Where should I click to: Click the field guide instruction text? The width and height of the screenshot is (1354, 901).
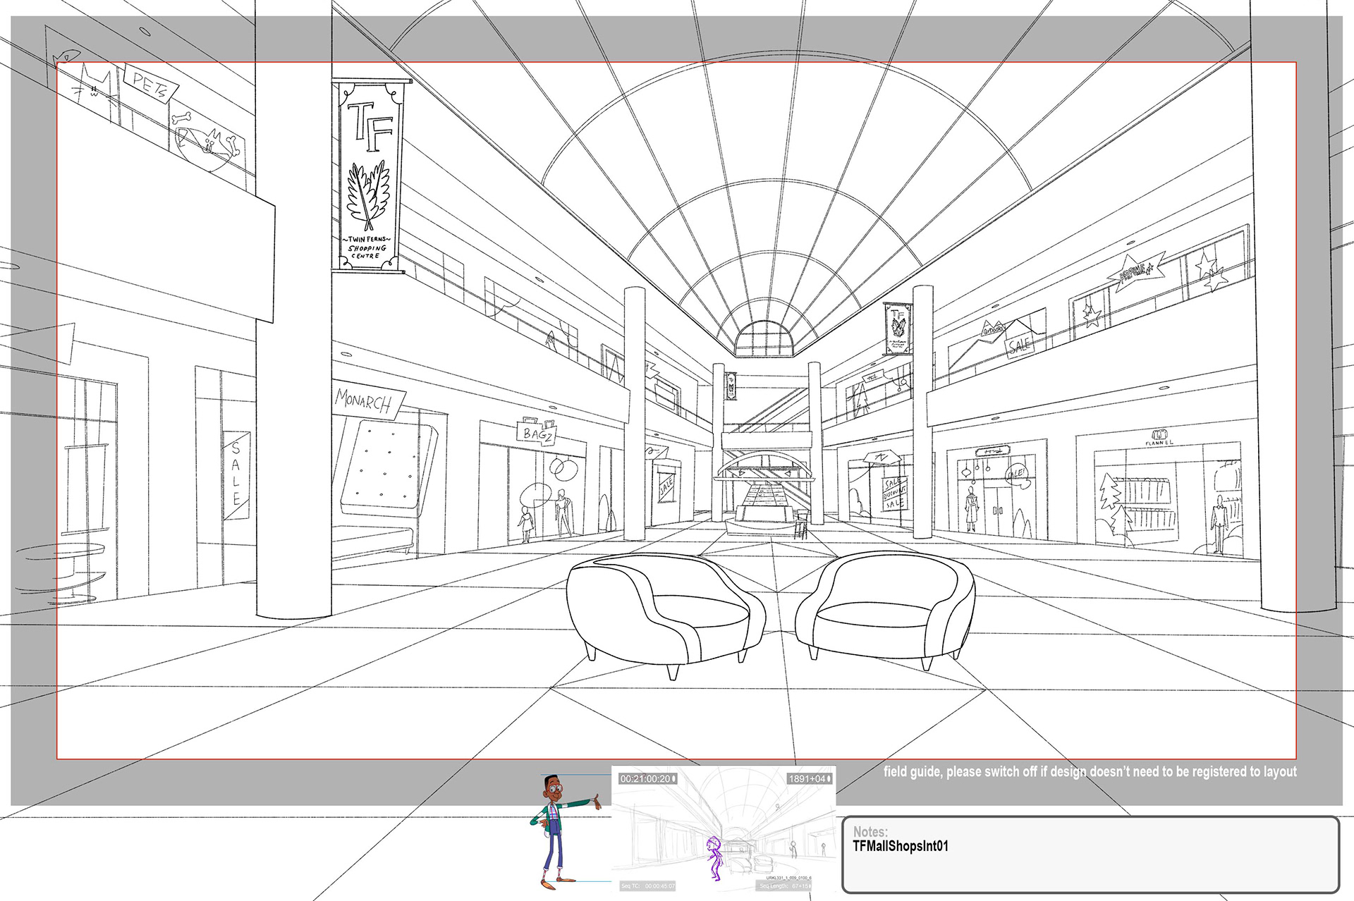[x=1090, y=771]
